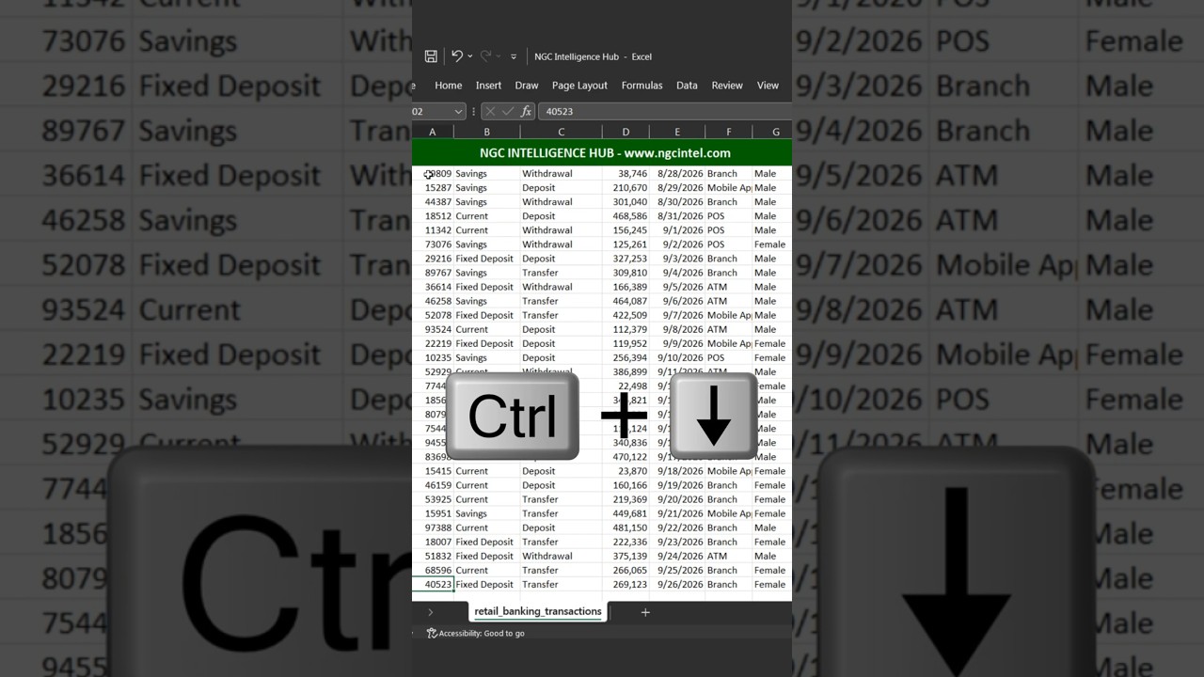This screenshot has width=1204, height=677.
Task: Select column D header
Action: coord(626,133)
